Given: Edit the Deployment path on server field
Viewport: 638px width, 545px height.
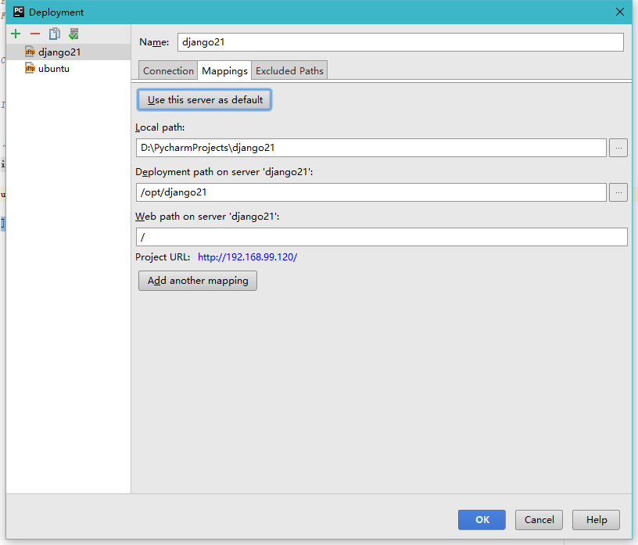Looking at the screenshot, I should 371,192.
